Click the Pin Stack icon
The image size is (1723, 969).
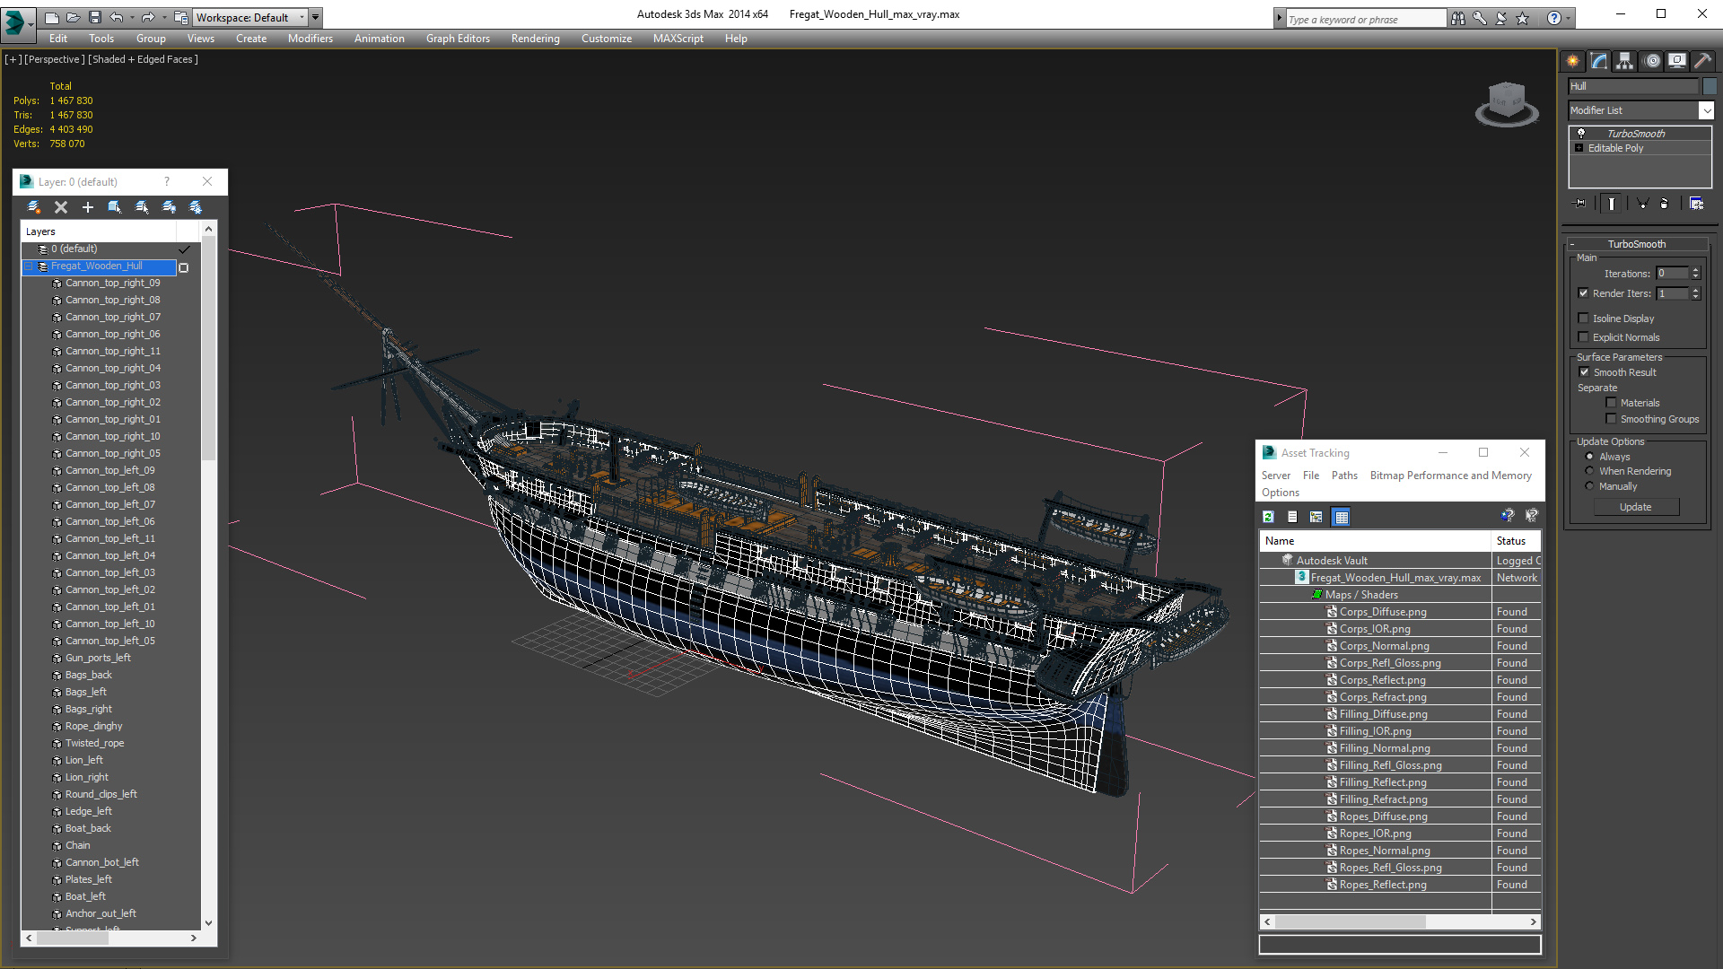1581,204
